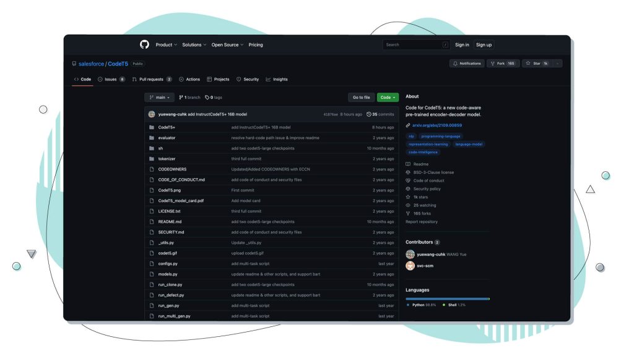Open the CodeT5 repository link

[118, 64]
